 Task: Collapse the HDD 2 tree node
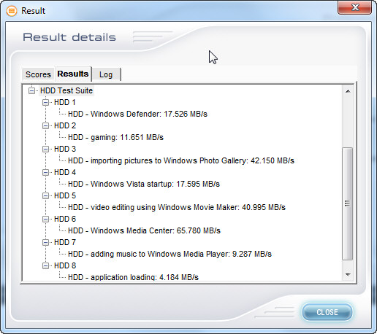pos(45,125)
